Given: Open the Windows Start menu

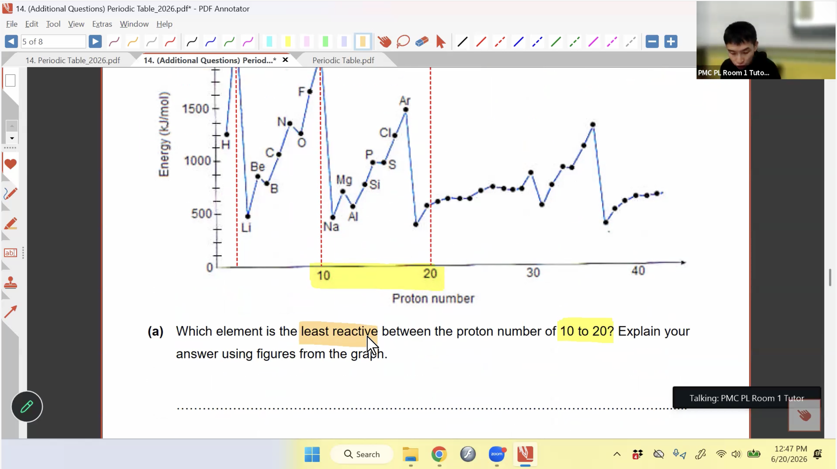Looking at the screenshot, I should tap(312, 454).
